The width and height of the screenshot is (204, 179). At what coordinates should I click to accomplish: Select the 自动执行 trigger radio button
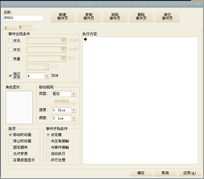pos(48,153)
